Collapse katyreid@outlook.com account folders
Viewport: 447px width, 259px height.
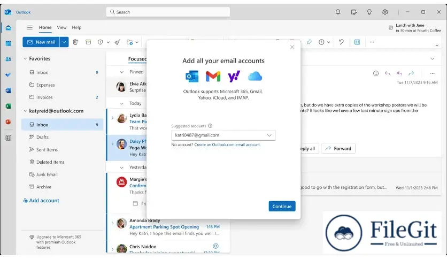(25, 111)
